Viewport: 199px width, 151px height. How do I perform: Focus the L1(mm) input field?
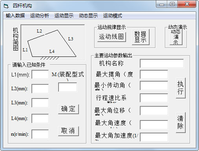point(40,75)
